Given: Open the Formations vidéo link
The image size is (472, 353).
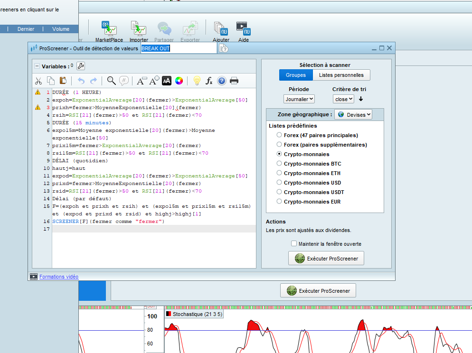Looking at the screenshot, I should 59,277.
